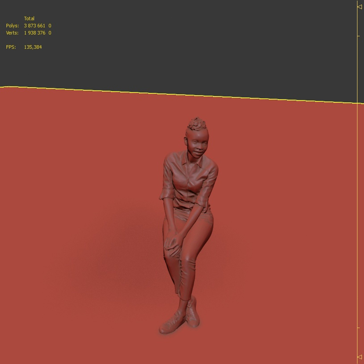Click the figure's hair bun
Image resolution: width=364 pixels, height=364 pixels.
point(197,124)
